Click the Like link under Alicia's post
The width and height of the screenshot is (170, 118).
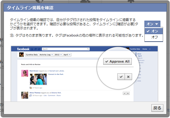coord(45,96)
